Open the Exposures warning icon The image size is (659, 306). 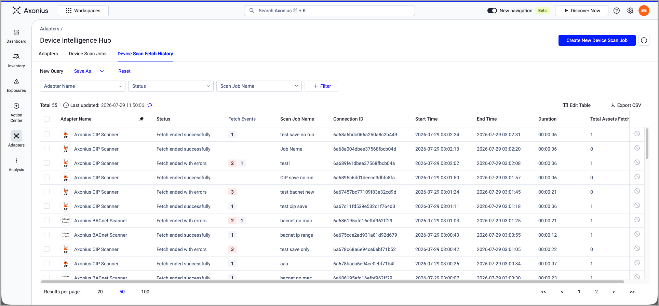(16, 81)
